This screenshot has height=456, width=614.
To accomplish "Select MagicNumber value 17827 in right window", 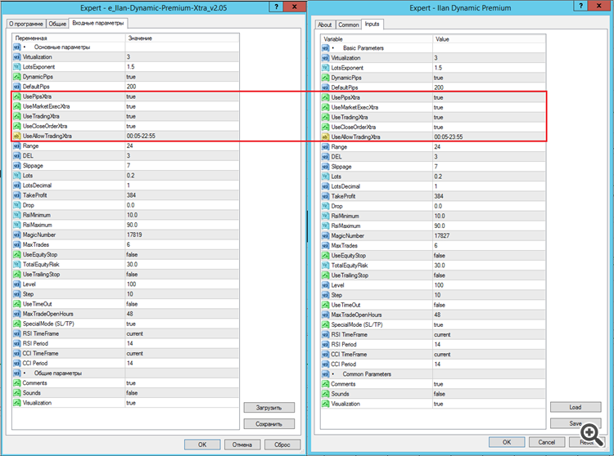I will pyautogui.click(x=442, y=235).
